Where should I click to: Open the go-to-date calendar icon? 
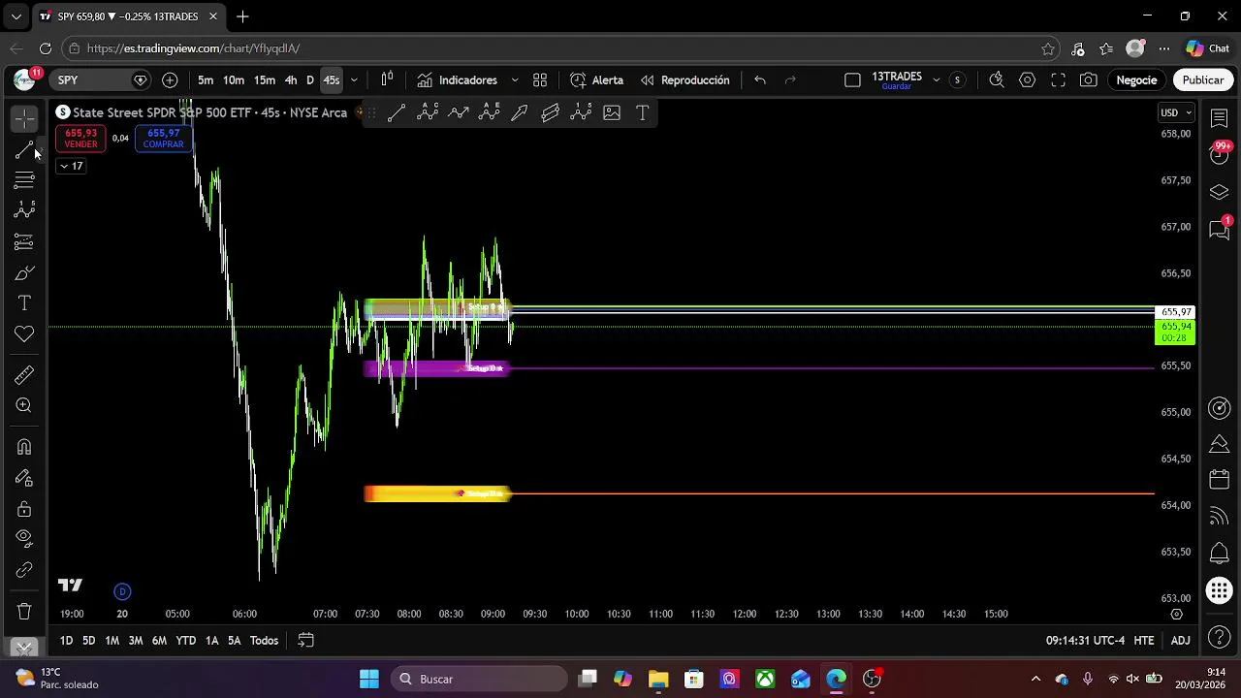point(305,641)
